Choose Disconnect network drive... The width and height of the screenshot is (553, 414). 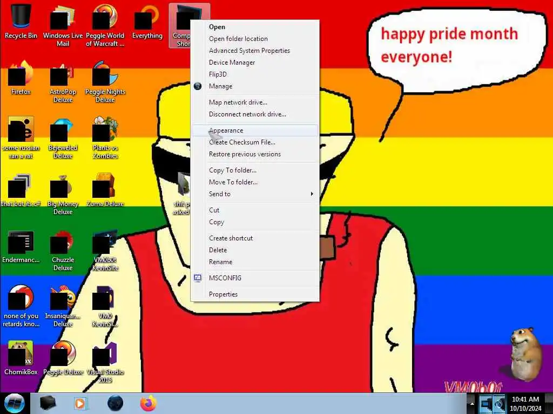(x=255, y=114)
